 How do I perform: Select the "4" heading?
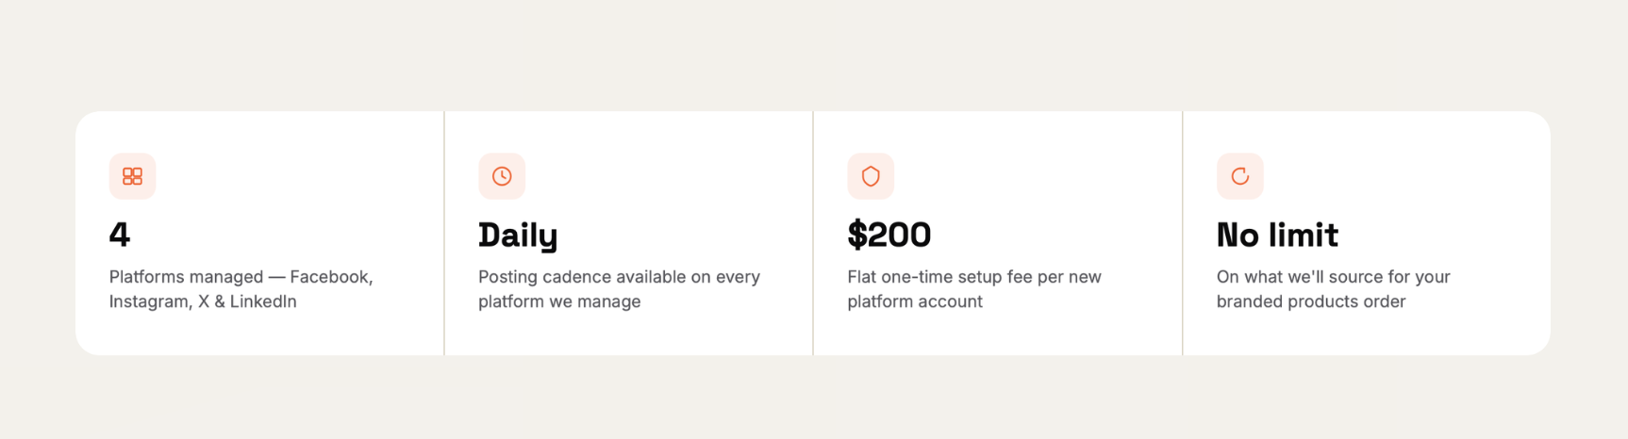[120, 235]
